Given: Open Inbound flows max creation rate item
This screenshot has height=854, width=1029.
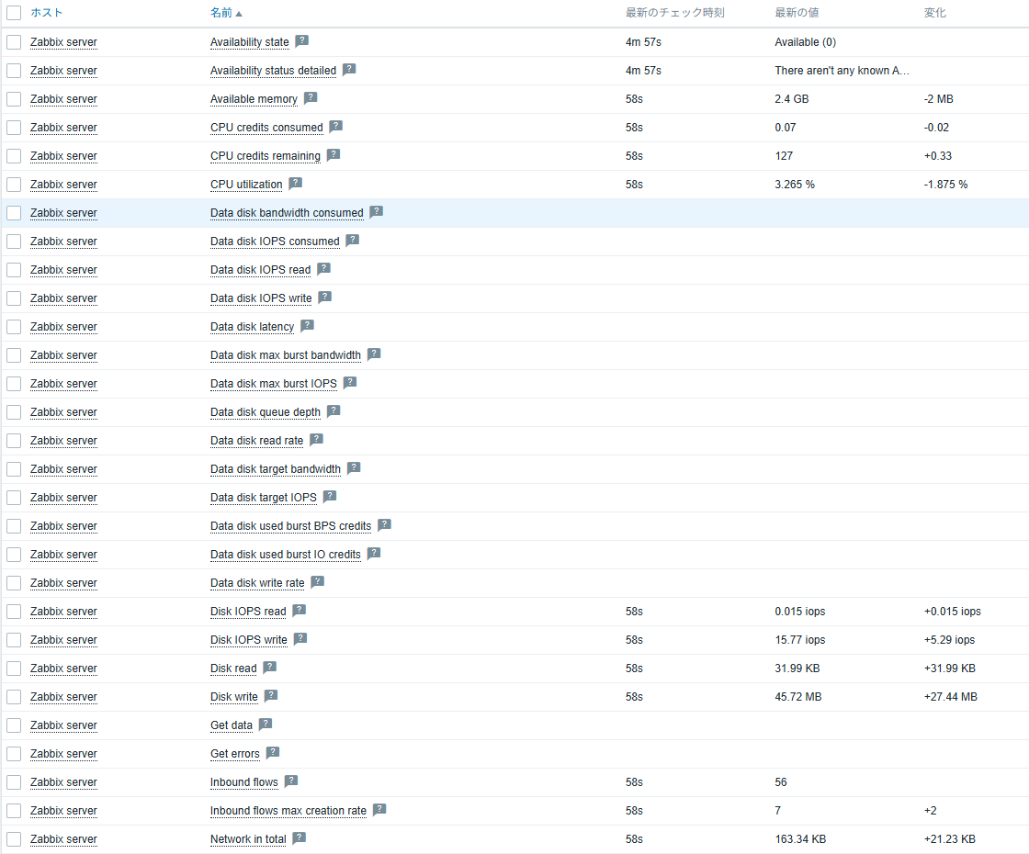Looking at the screenshot, I should [x=288, y=811].
